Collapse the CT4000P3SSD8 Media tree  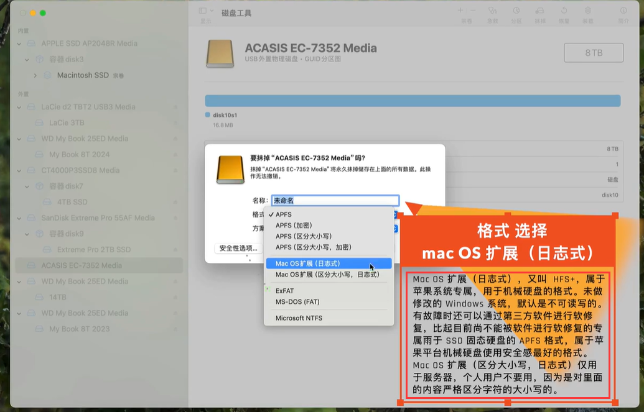pos(19,170)
